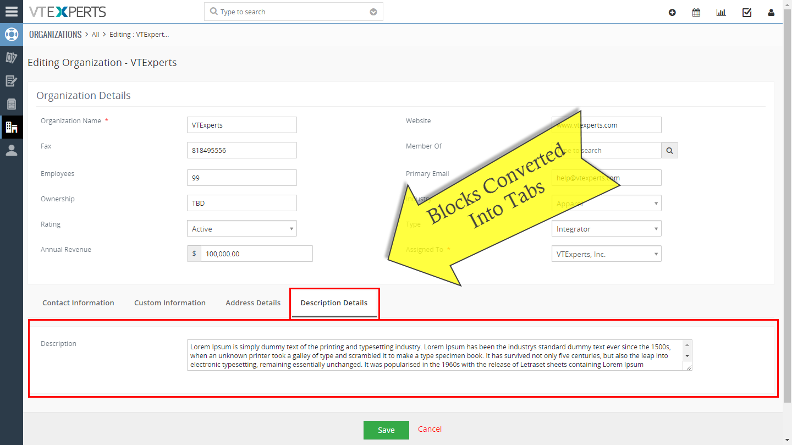This screenshot has width=792, height=445.
Task: Select the Description Details tab
Action: 334,303
